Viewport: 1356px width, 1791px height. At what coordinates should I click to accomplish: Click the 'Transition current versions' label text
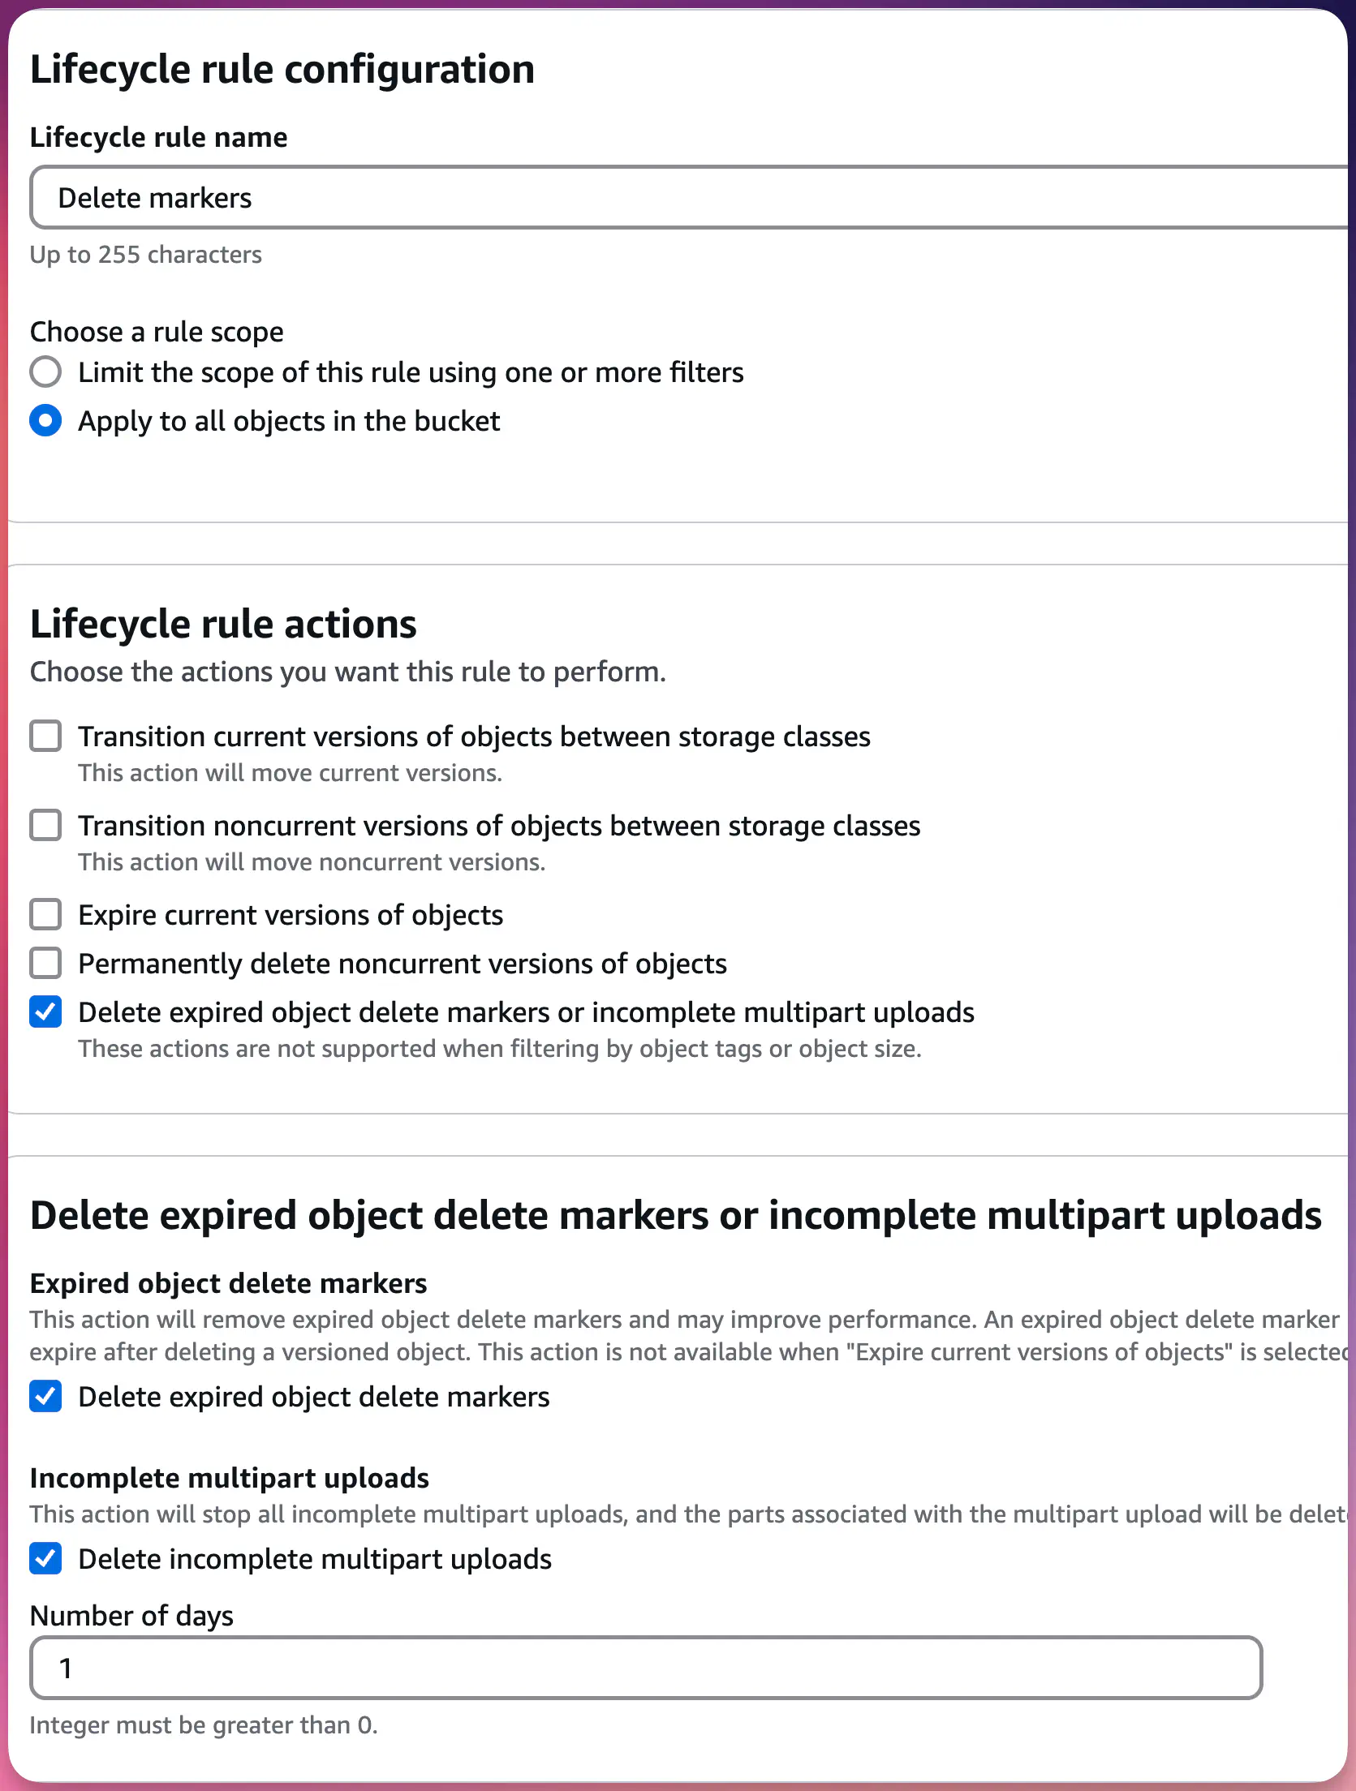[475, 736]
